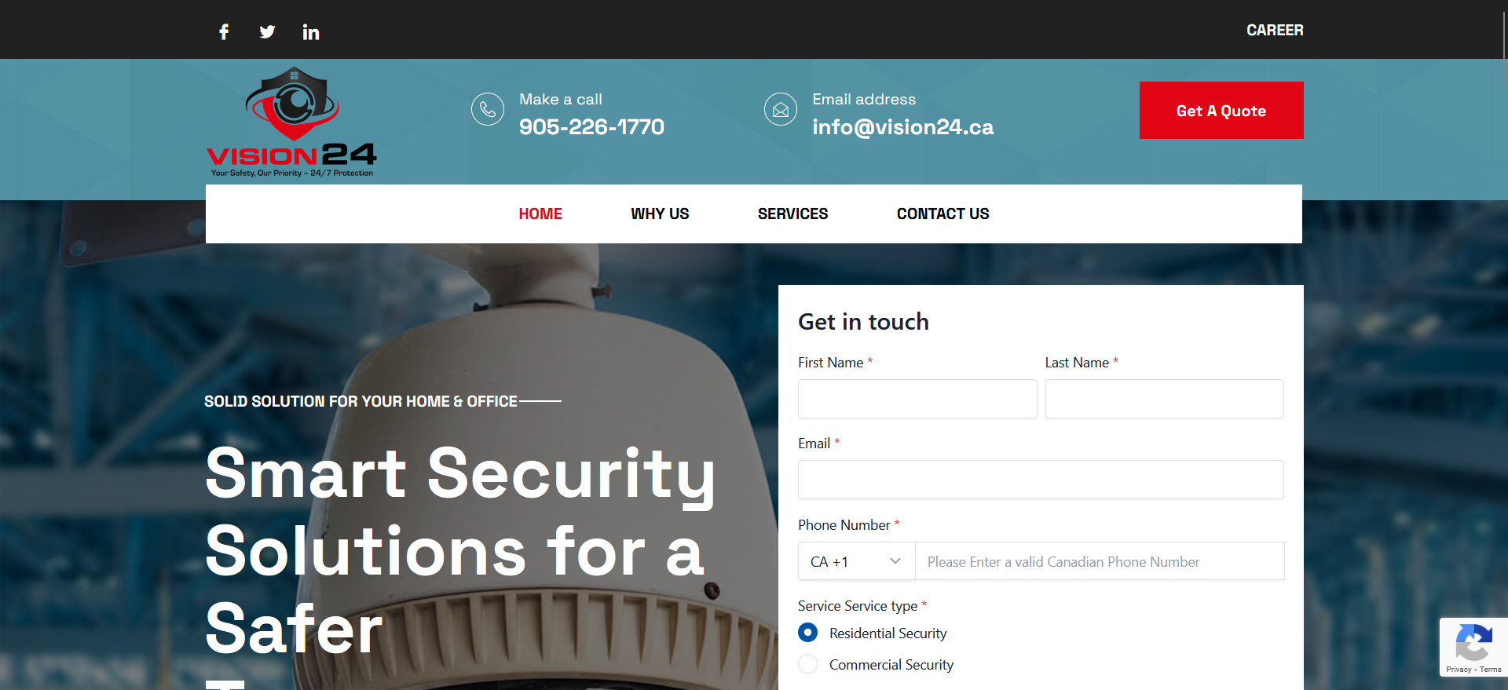Expand the CA +1 country code dropdown
The height and width of the screenshot is (690, 1508).
857,561
